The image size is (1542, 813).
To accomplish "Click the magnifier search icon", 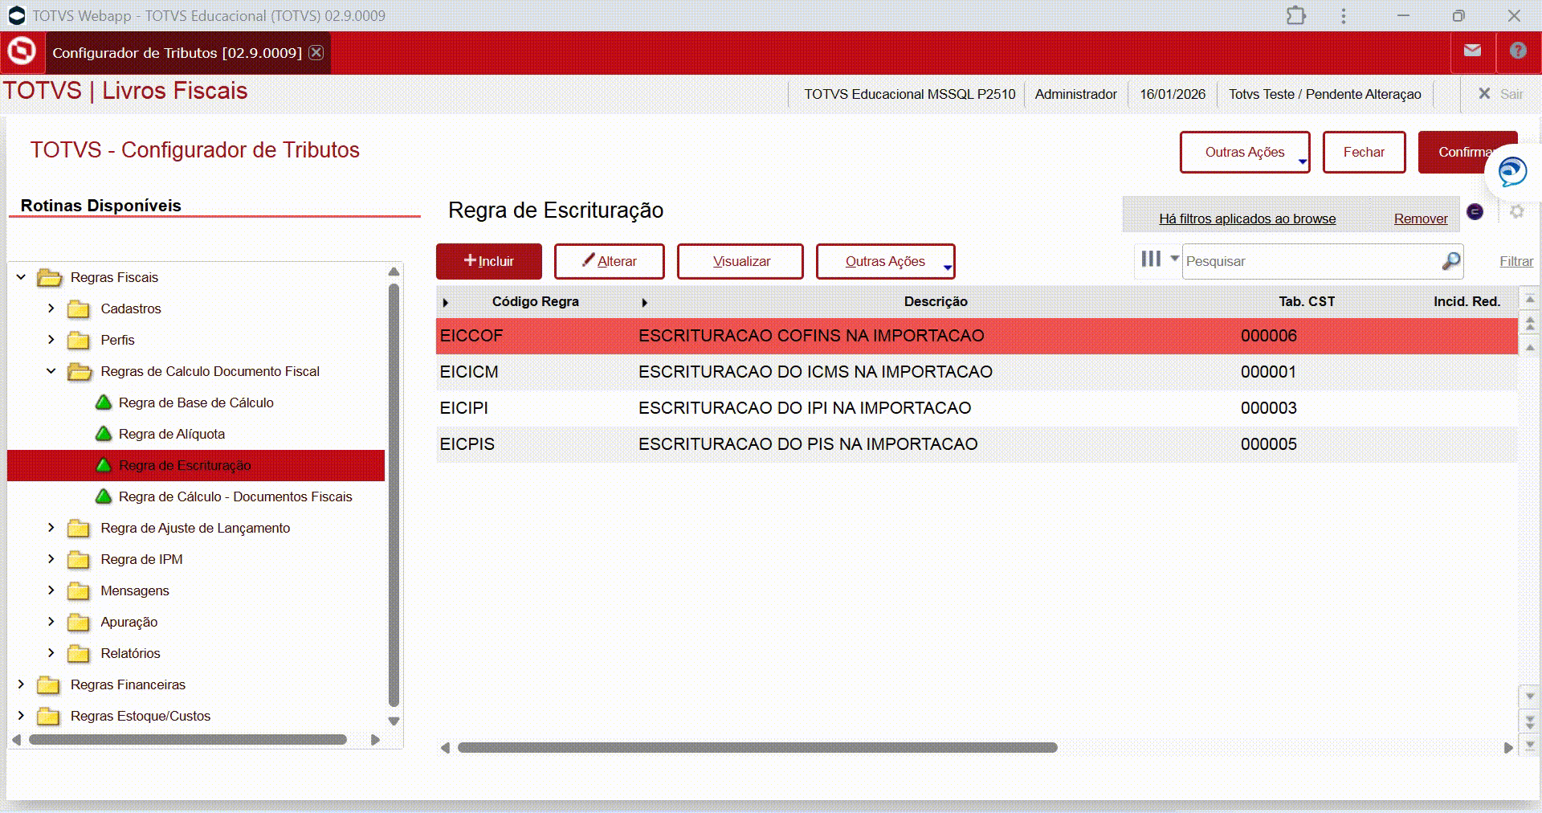I will [1450, 261].
